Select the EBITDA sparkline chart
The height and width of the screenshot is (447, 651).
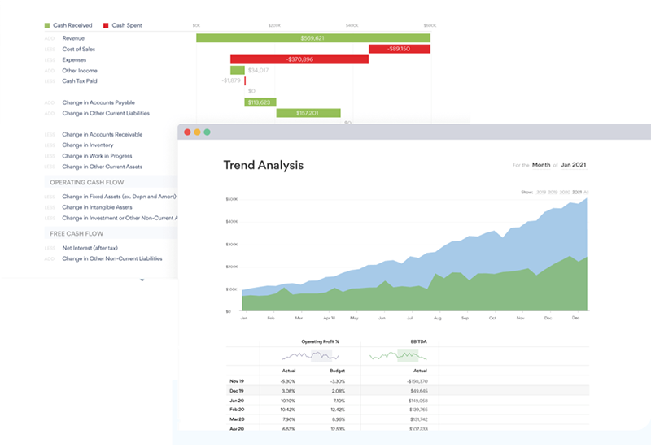[x=404, y=355]
